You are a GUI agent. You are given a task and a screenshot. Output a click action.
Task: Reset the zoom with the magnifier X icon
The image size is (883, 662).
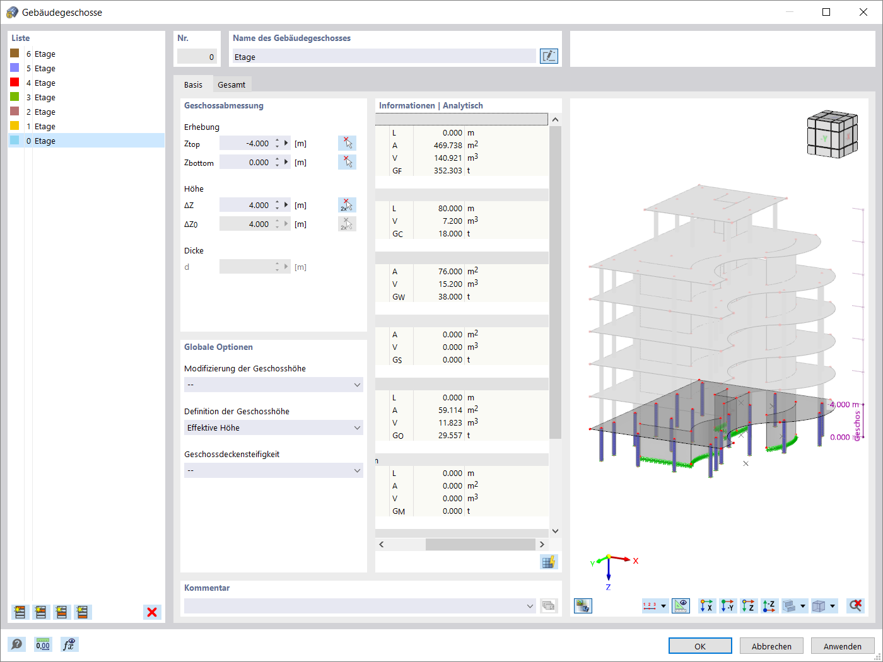[x=855, y=606]
